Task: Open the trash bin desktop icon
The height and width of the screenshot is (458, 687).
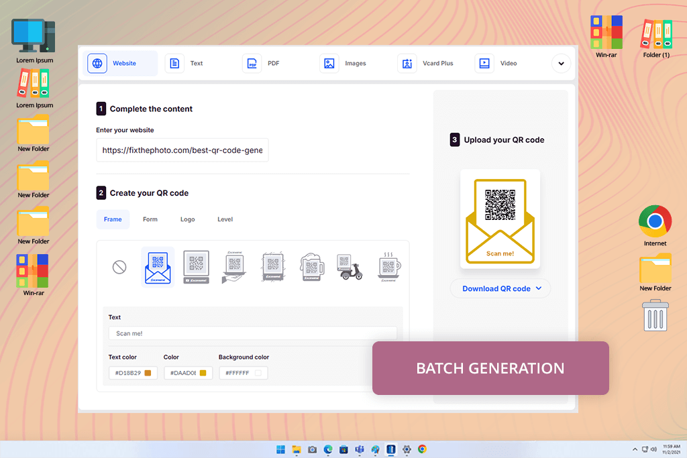Action: (x=655, y=315)
